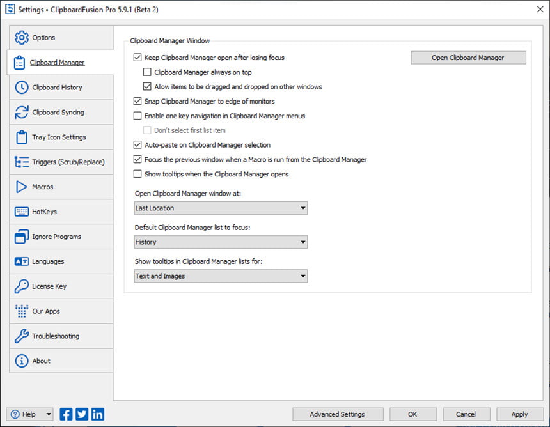Screen dimensions: 550x427
Task: Click the Apply button
Action: click(x=519, y=414)
